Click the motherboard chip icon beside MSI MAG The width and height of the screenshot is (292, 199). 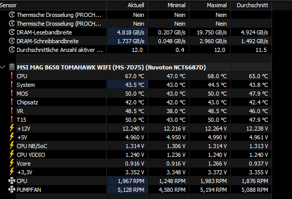tap(12, 67)
